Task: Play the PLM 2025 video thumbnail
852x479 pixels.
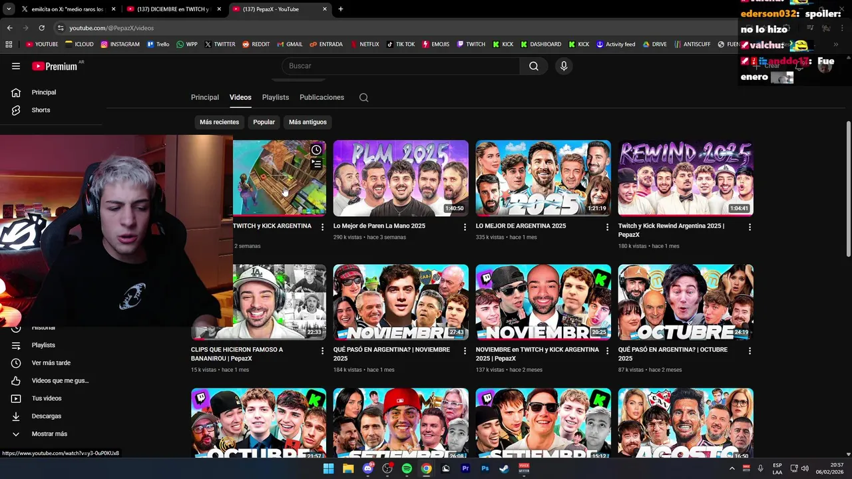Action: [x=401, y=178]
